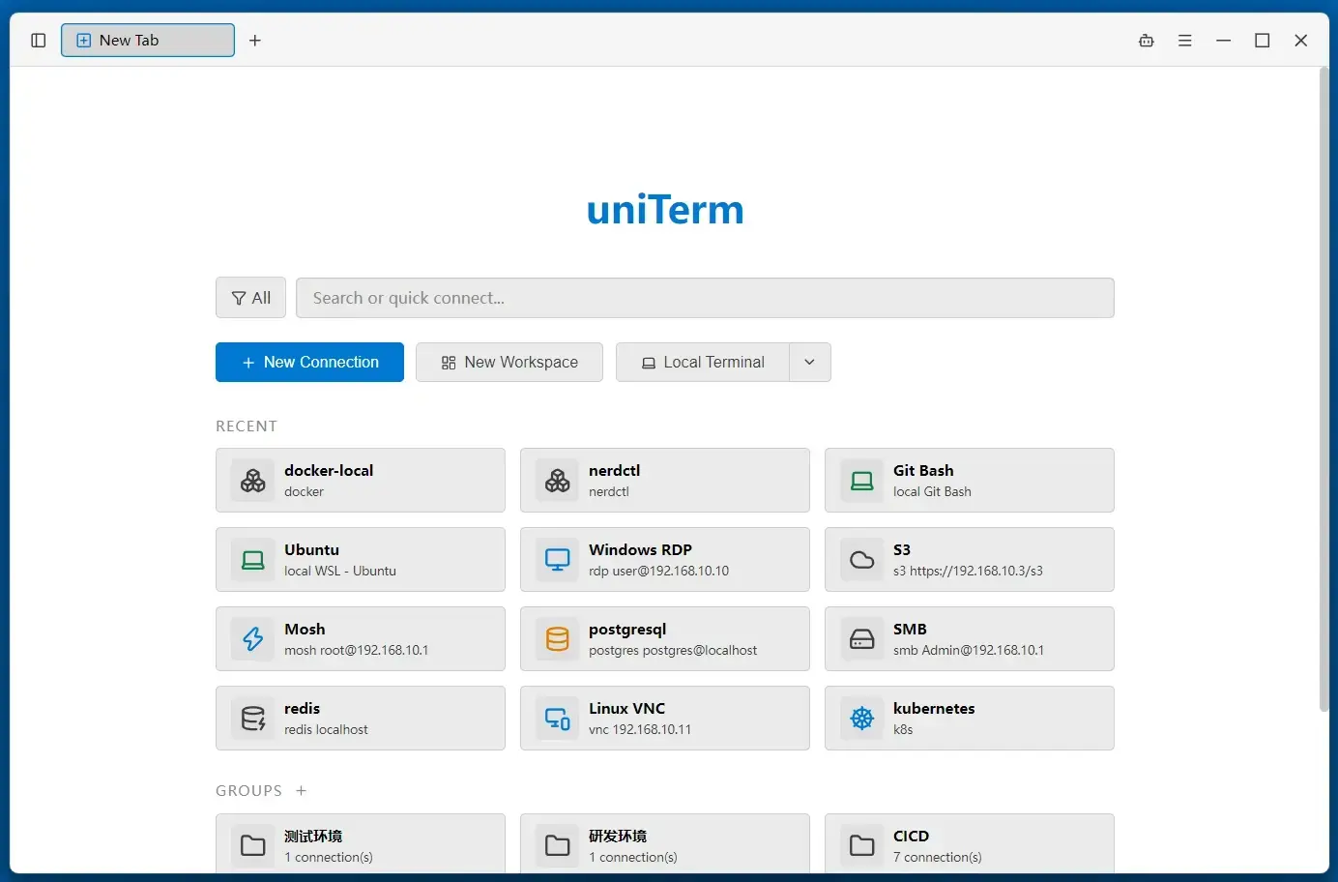Viewport: 1338px width, 882px height.
Task: Open the All filter dropdown
Action: [250, 298]
